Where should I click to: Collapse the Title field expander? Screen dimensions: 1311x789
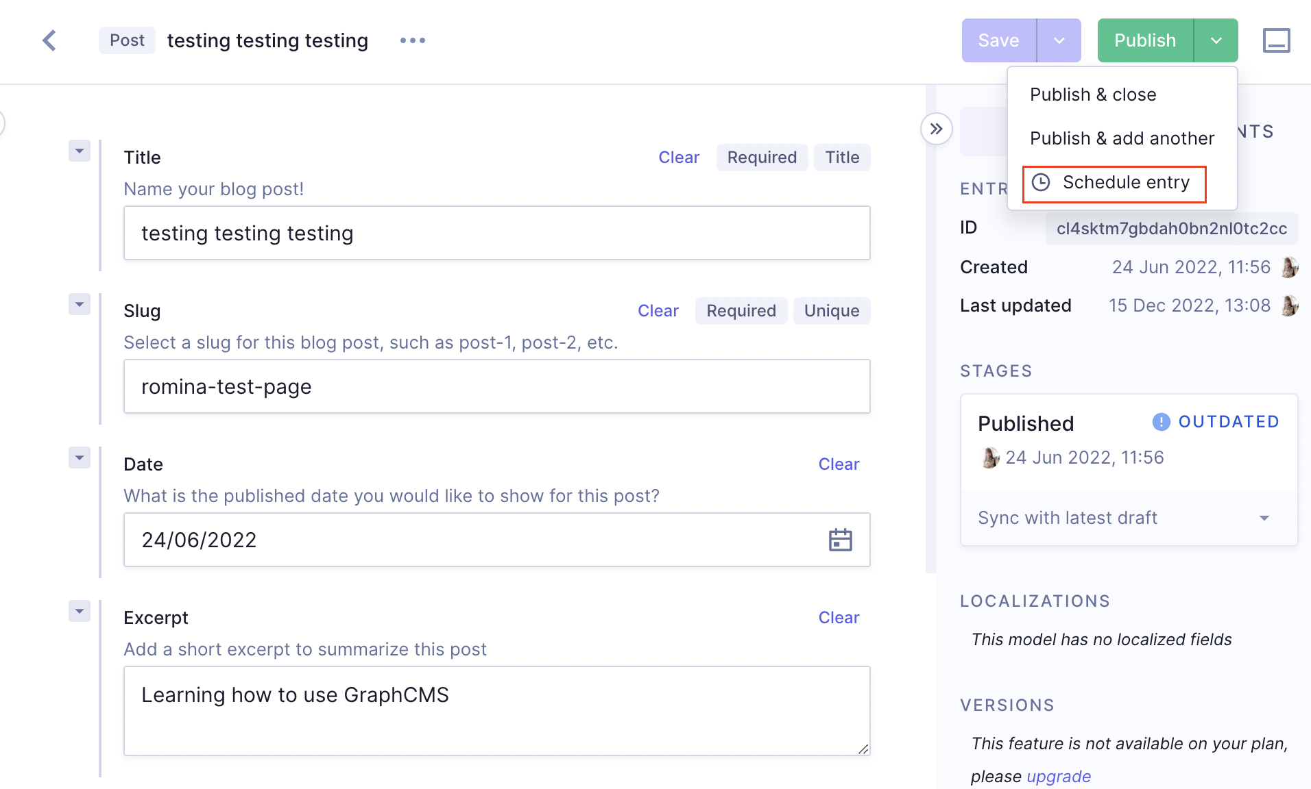80,151
